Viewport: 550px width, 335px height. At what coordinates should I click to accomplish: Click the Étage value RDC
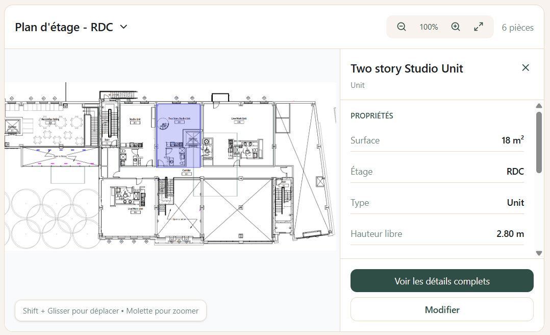point(515,172)
